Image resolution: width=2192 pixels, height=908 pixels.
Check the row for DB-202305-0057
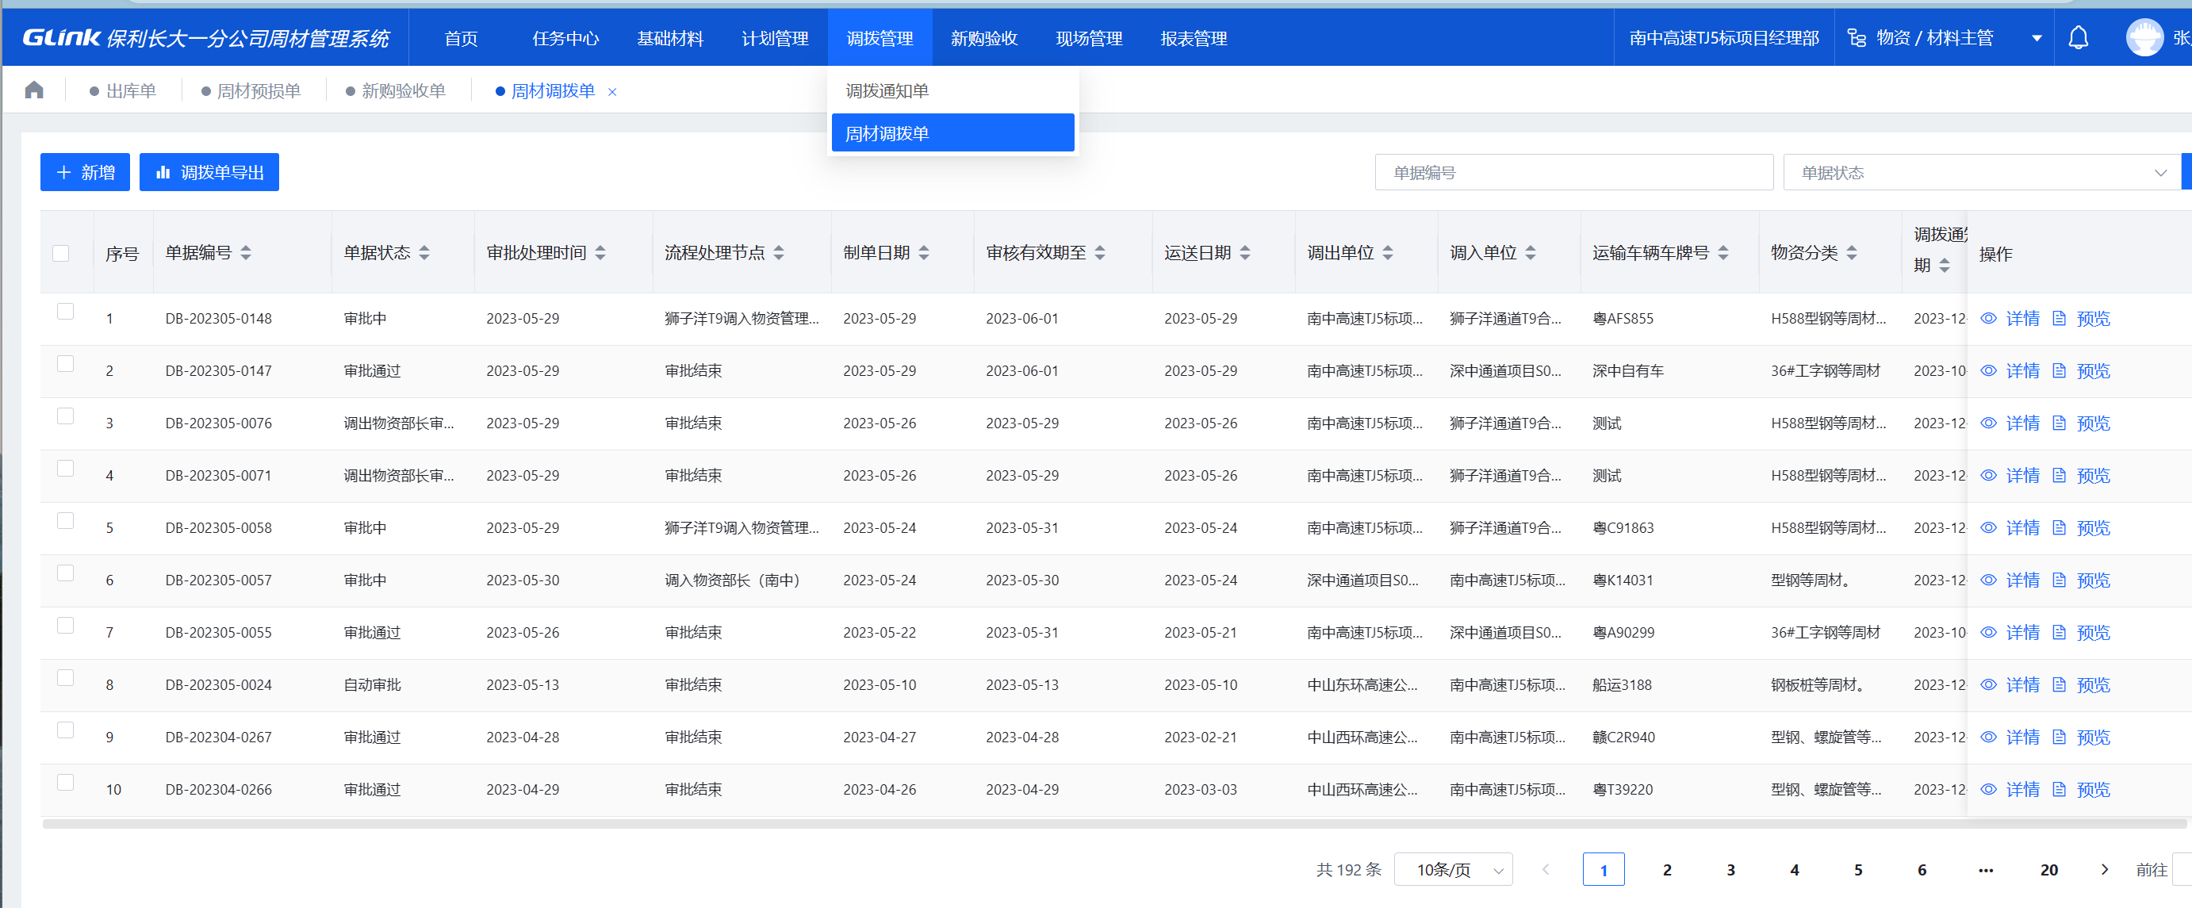pyautogui.click(x=66, y=573)
